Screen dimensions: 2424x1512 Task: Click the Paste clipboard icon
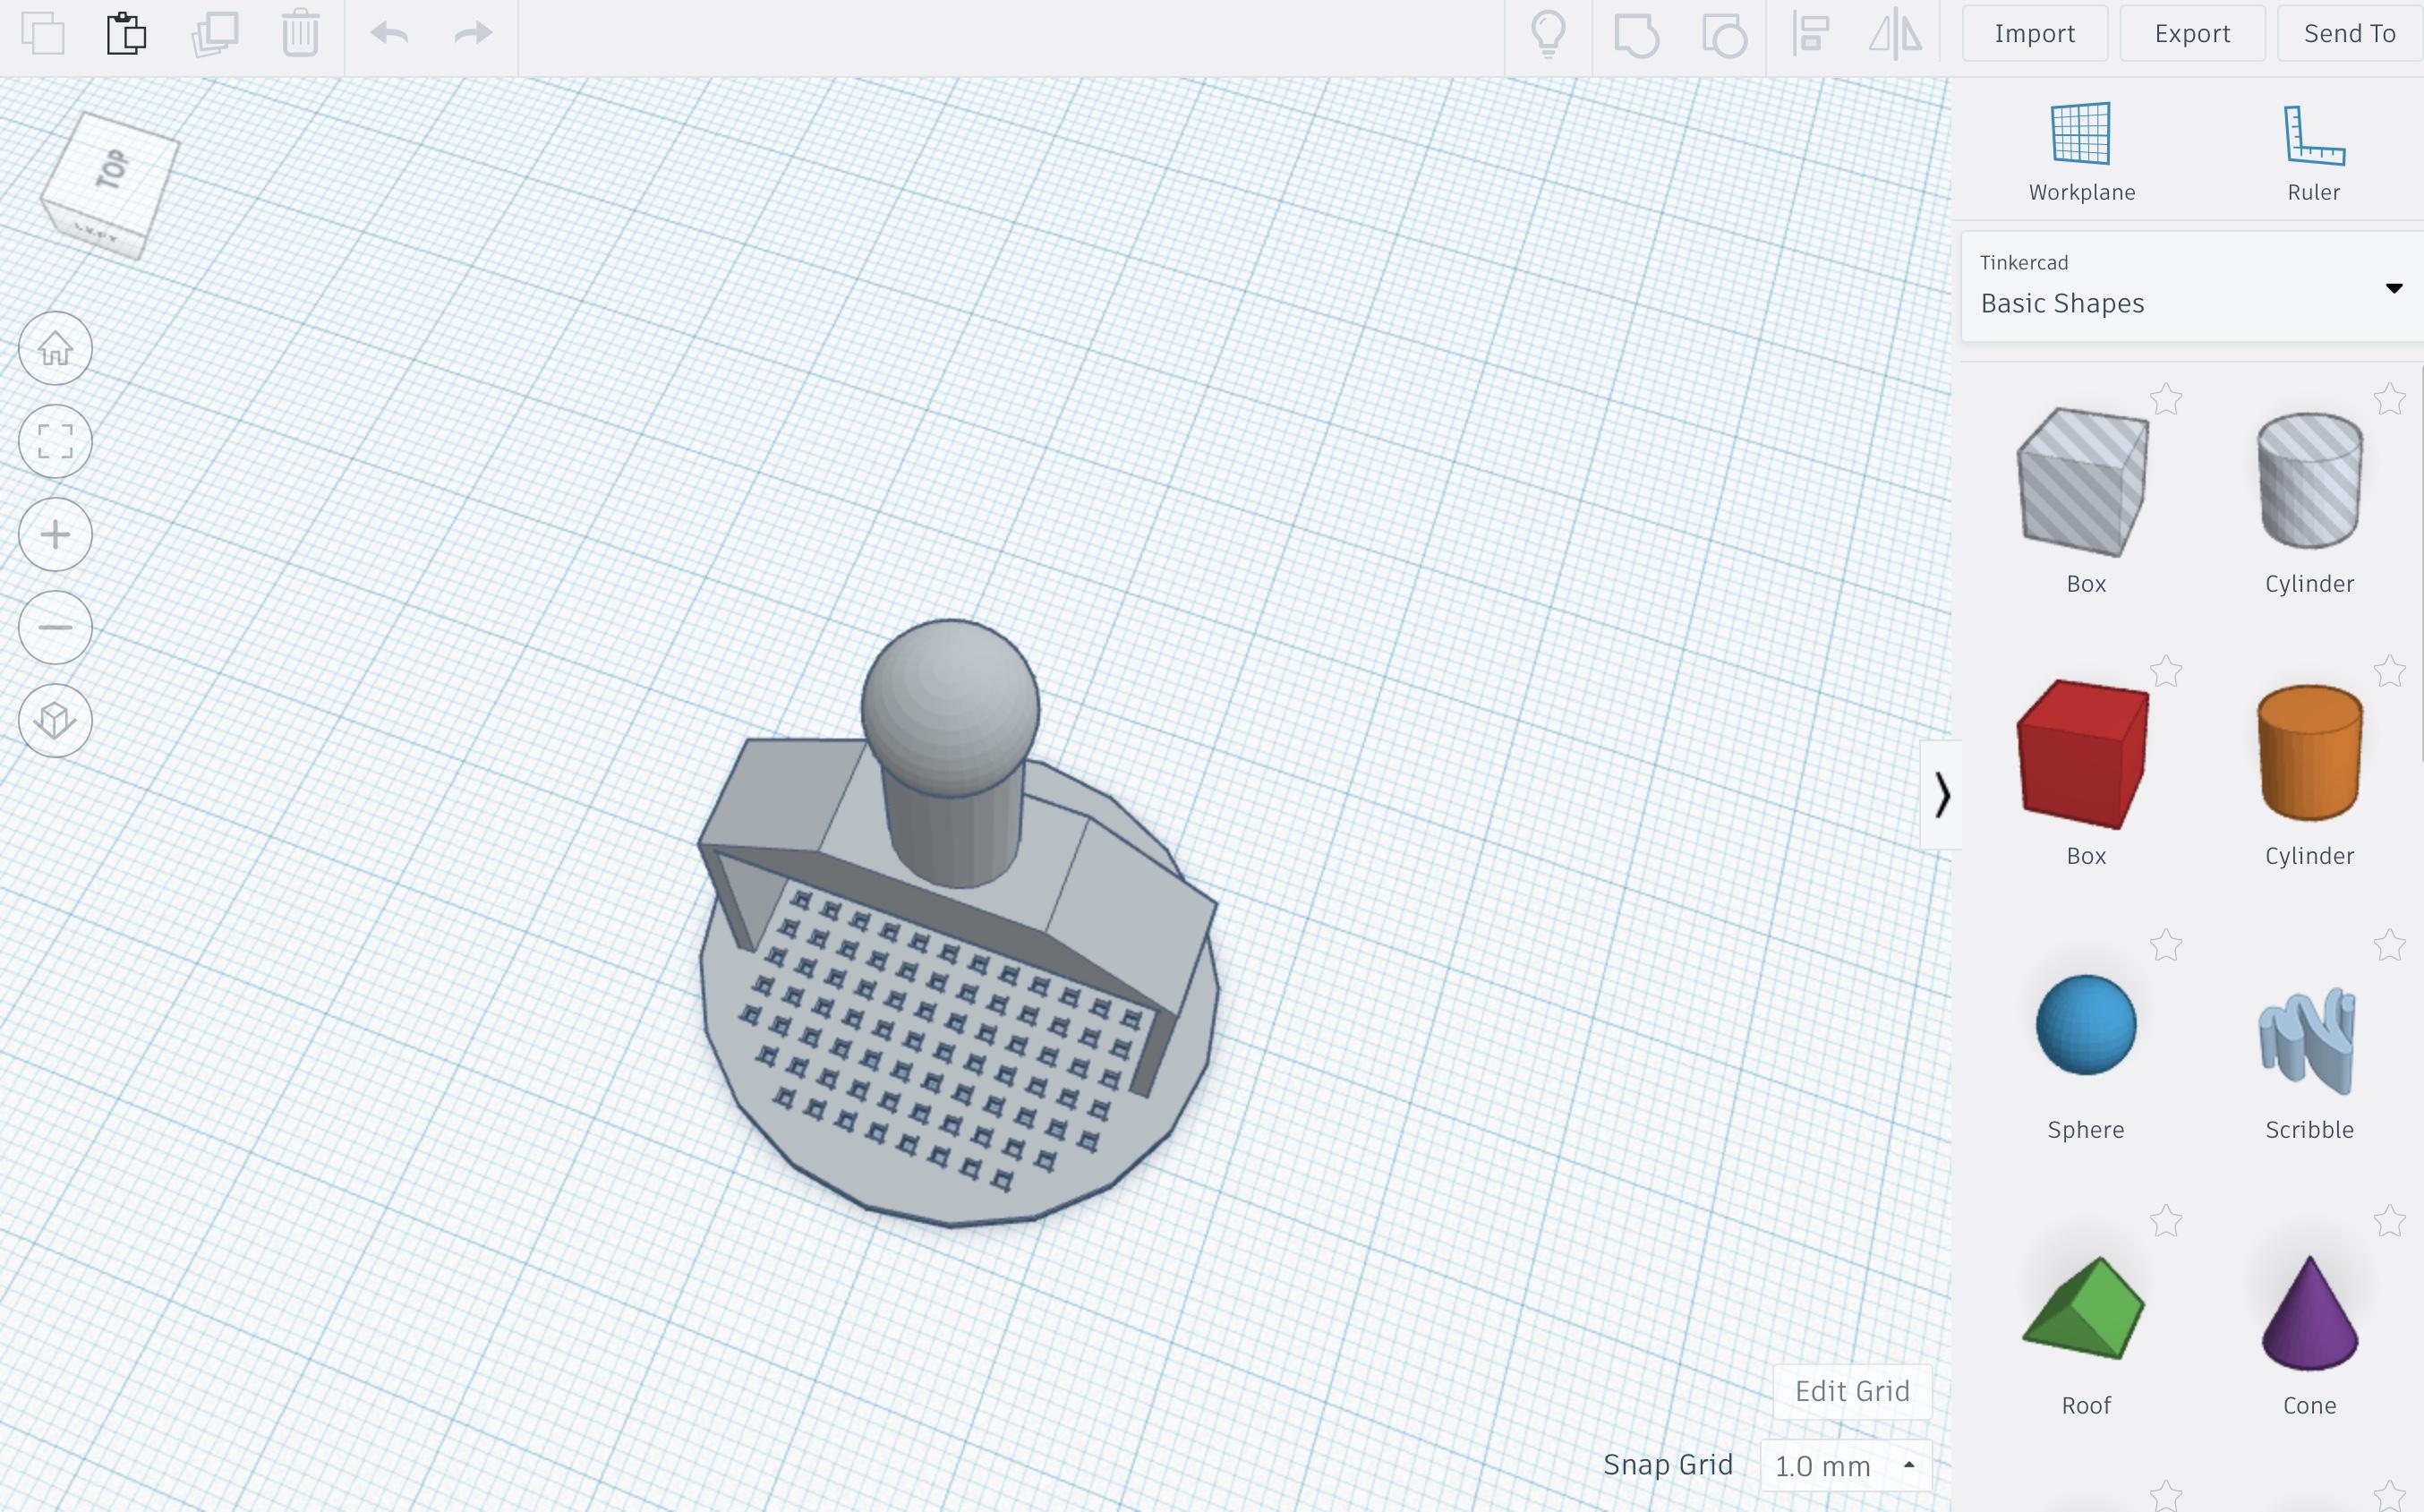click(127, 33)
